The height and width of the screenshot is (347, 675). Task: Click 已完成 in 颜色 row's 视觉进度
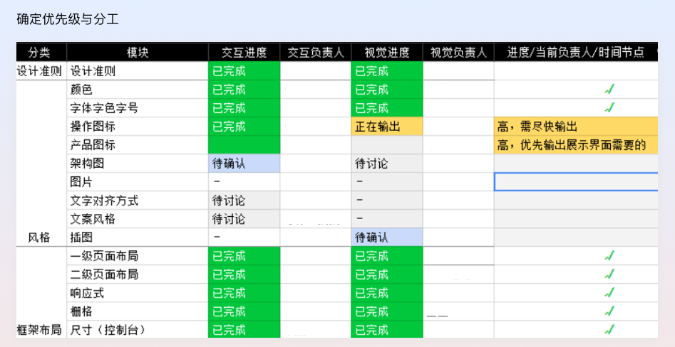tap(387, 90)
